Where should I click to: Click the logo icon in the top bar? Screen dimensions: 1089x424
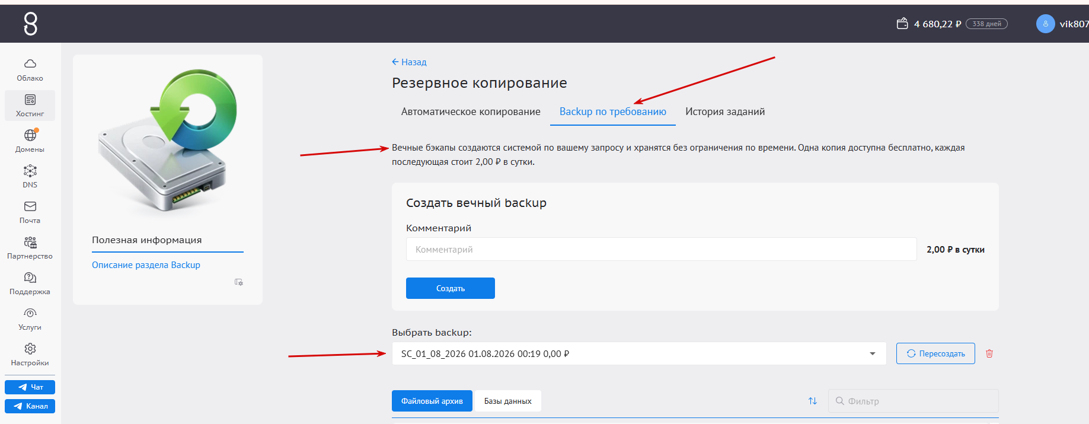30,24
